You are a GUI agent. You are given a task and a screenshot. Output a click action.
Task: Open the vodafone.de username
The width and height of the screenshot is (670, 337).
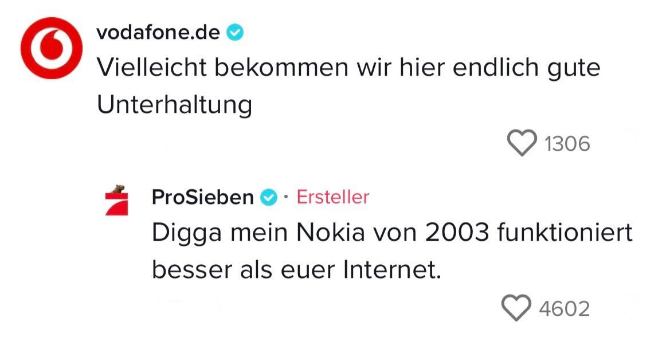pyautogui.click(x=158, y=33)
